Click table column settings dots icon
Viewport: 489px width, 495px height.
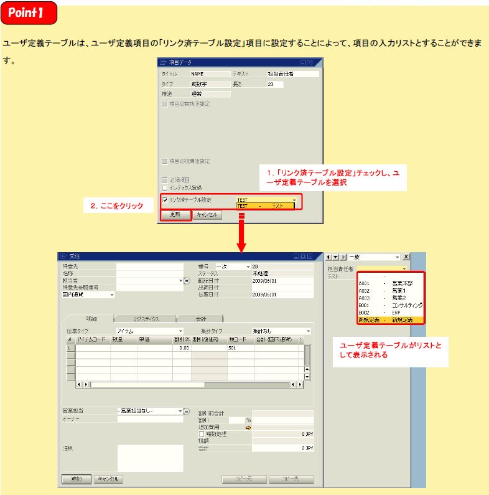coord(300,340)
